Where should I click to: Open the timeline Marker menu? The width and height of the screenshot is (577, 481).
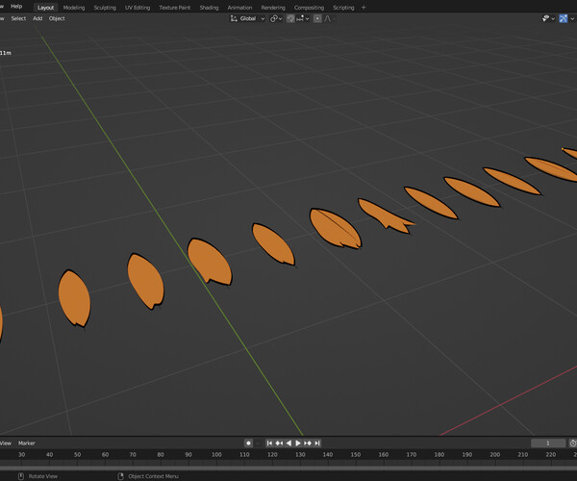tap(27, 443)
